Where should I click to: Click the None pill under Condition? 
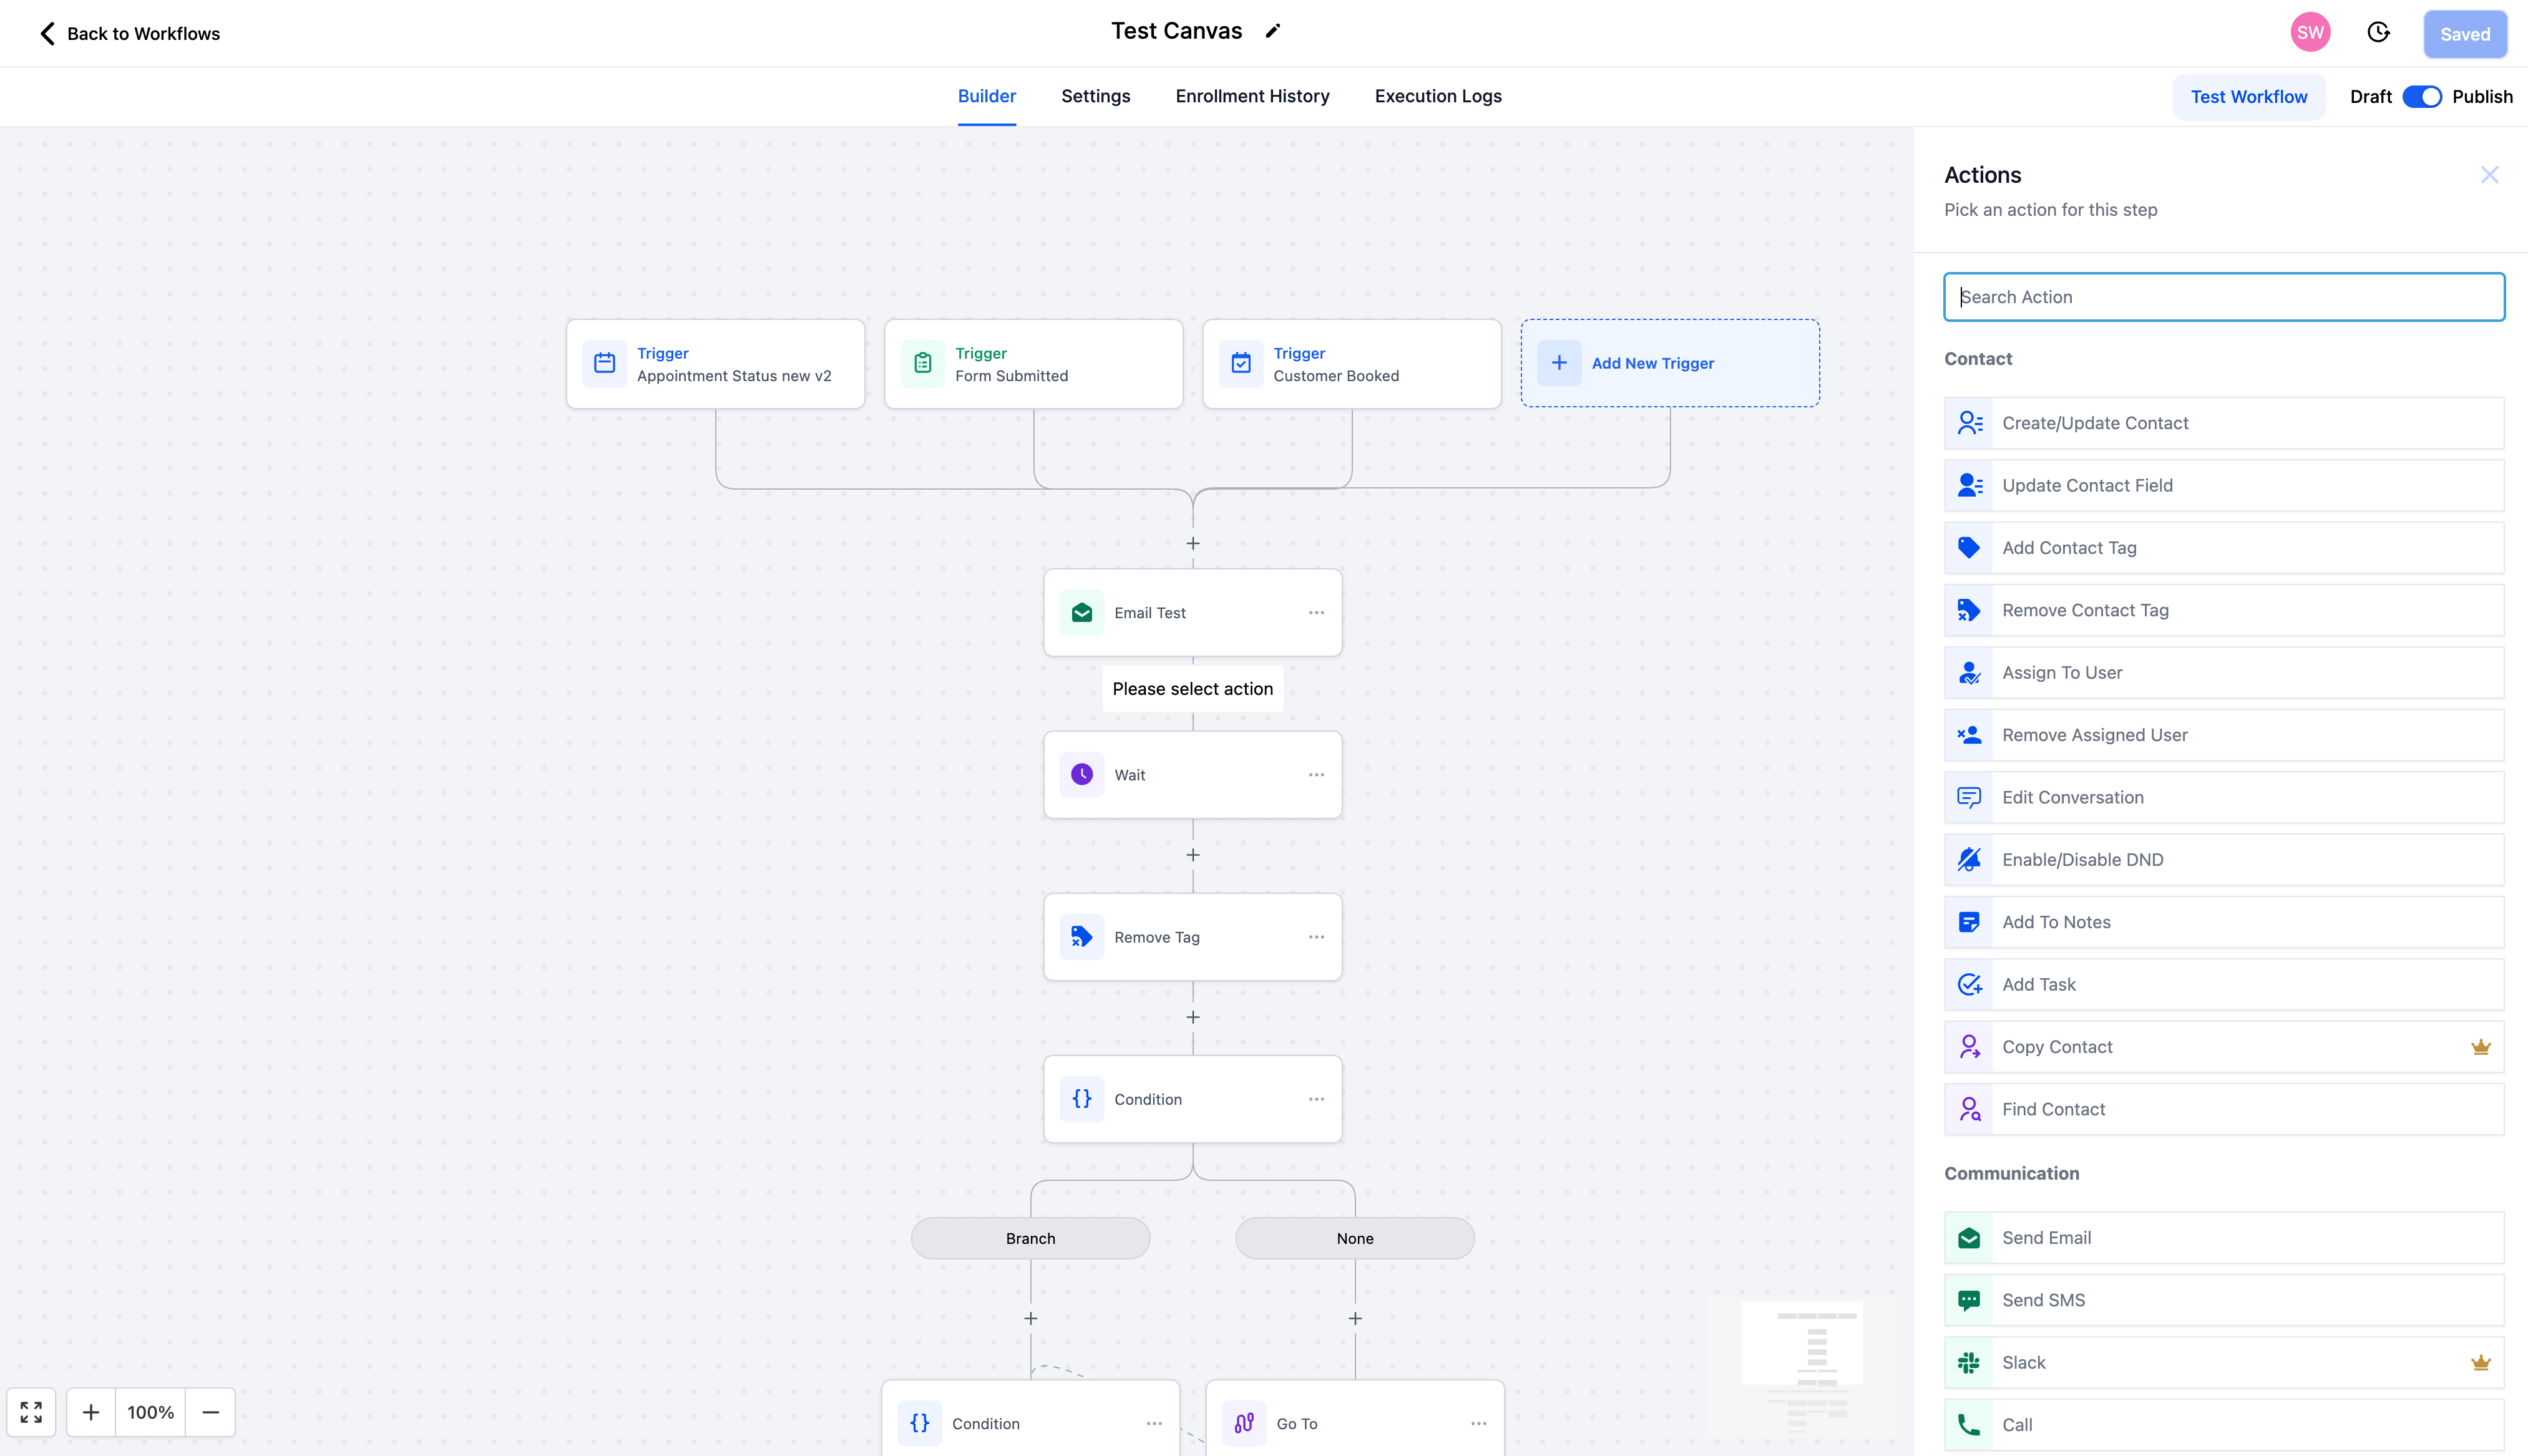coord(1355,1238)
